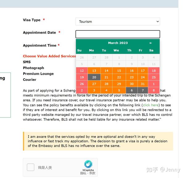Viewport: 185px width, 178px height.
Task: Select date 29 in calendar
Action: (x=119, y=84)
